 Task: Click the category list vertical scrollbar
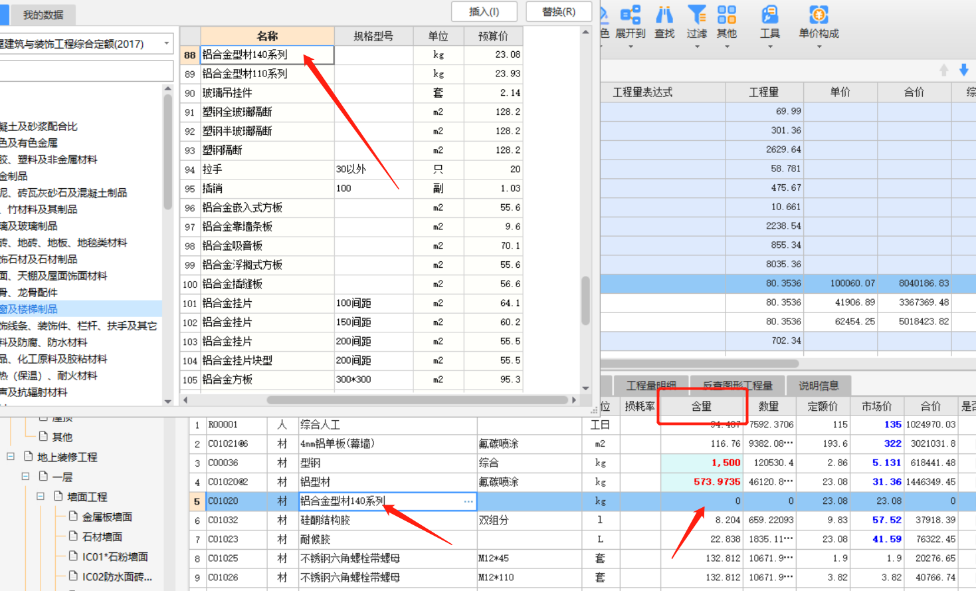pos(167,152)
